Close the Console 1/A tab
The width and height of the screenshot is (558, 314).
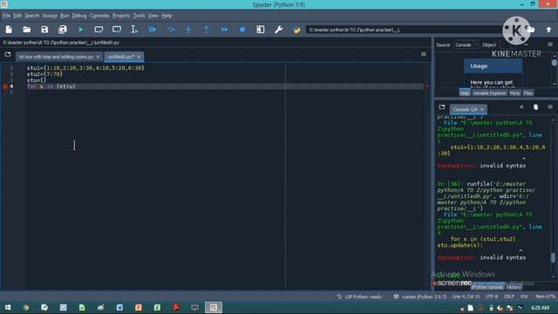point(482,109)
